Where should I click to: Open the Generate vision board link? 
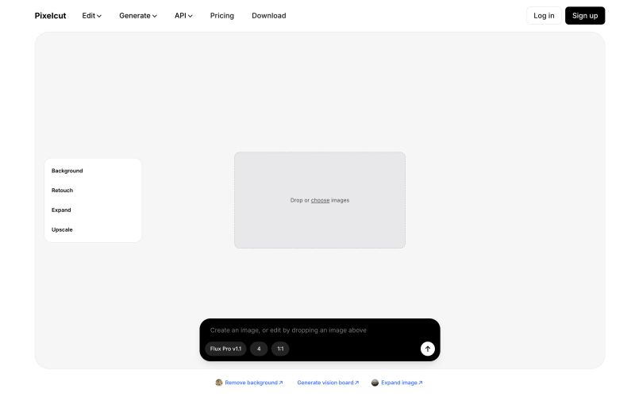328,383
